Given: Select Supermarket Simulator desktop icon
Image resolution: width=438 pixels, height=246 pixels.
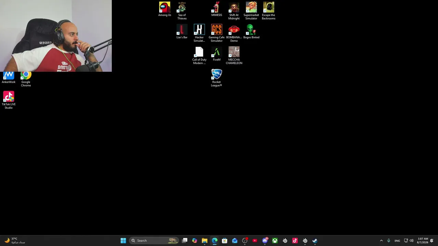Looking at the screenshot, I should pyautogui.click(x=251, y=11).
